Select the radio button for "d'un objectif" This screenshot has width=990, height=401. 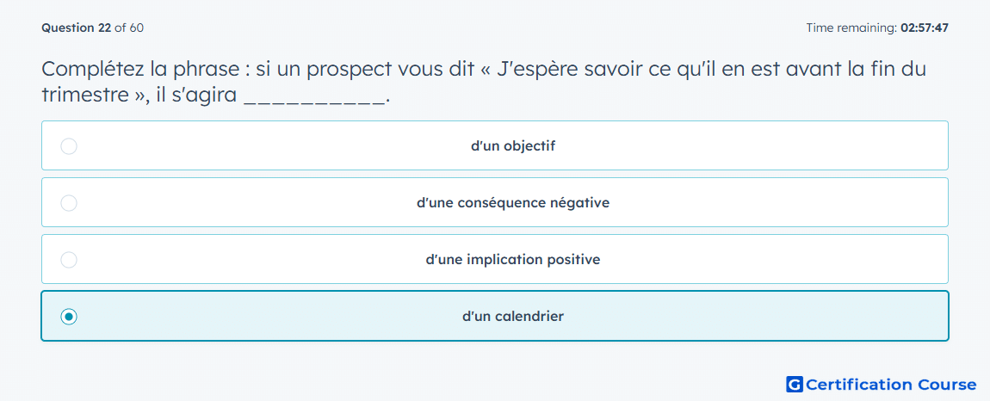pyautogui.click(x=69, y=146)
